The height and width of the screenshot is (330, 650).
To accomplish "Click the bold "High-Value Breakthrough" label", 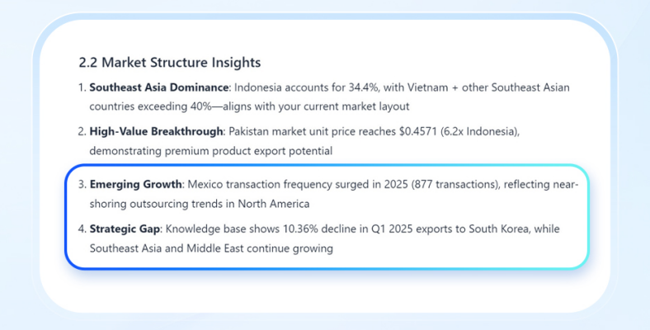I will tap(156, 131).
